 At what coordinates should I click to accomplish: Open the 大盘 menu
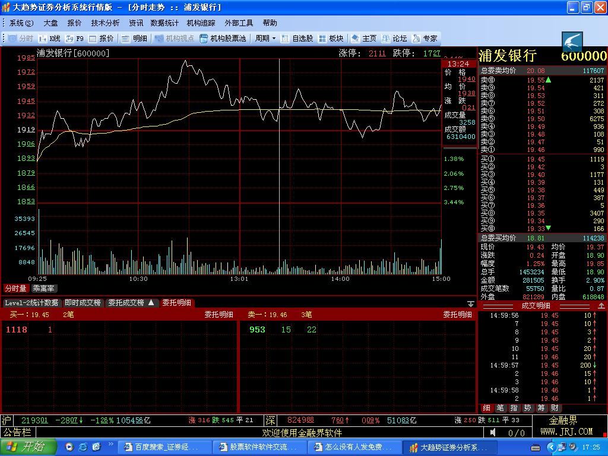[x=50, y=23]
